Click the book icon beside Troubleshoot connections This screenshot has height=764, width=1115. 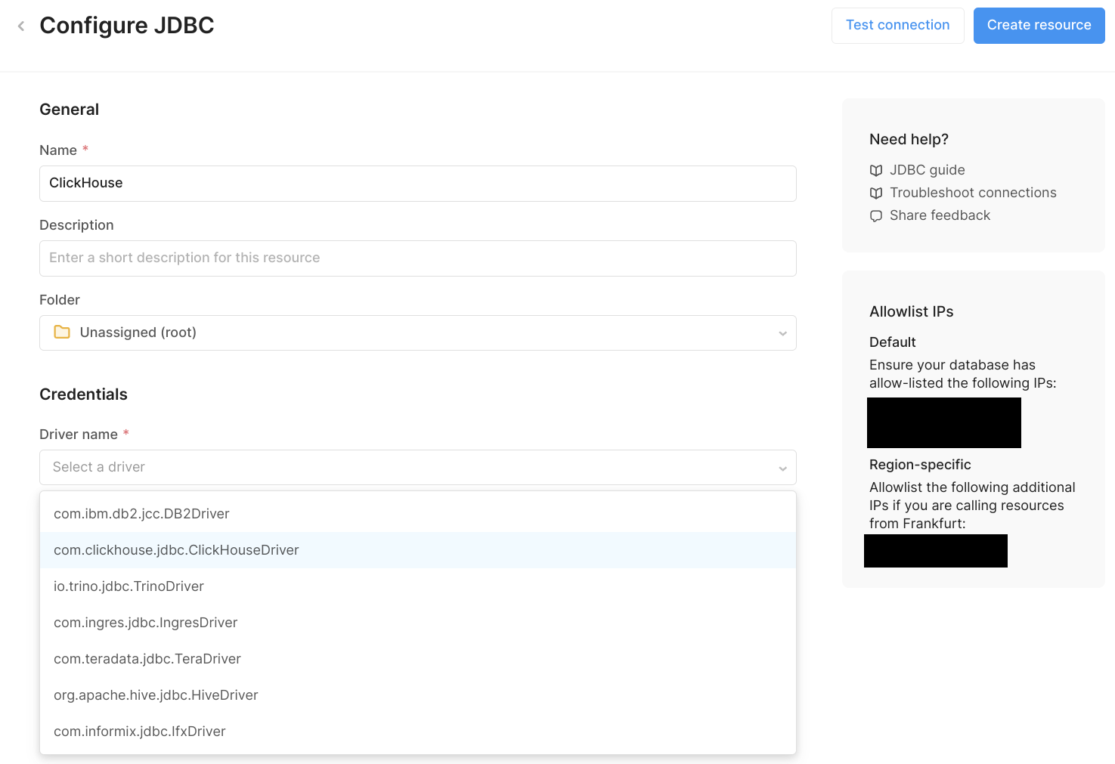click(876, 193)
